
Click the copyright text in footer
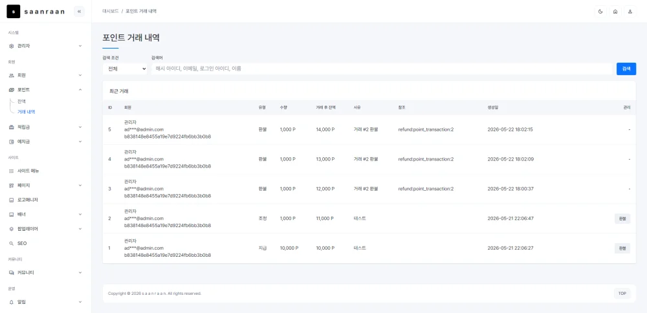(x=155, y=294)
